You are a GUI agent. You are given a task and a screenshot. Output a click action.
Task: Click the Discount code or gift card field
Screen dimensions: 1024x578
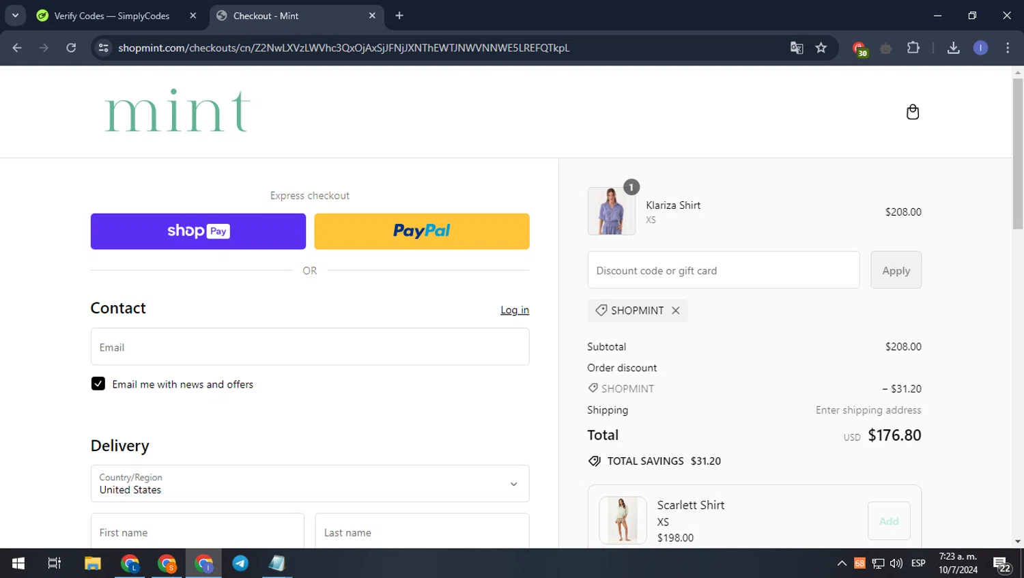724,270
